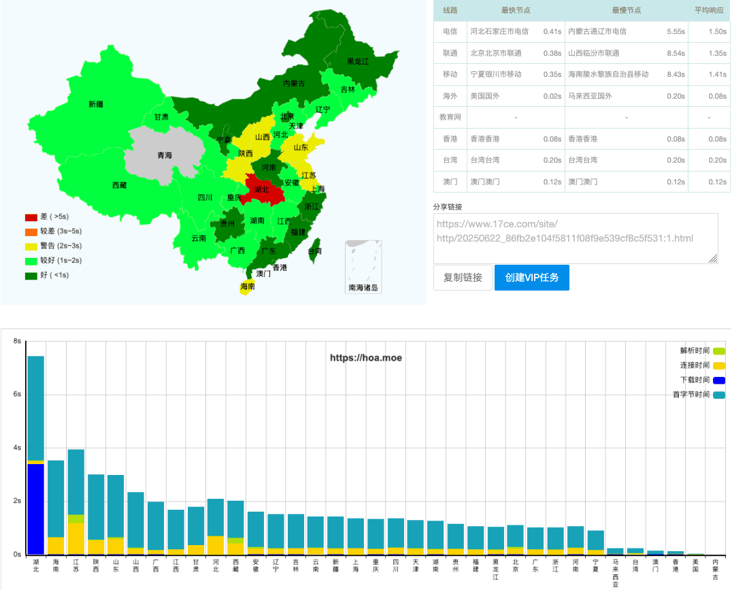Viewport: 732px width, 590px height.
Task: Click the 陕西 bar in the chart
Action: pos(96,514)
